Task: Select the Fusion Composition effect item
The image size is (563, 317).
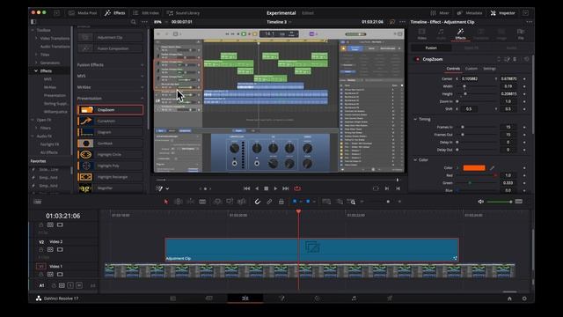Action: (x=110, y=48)
